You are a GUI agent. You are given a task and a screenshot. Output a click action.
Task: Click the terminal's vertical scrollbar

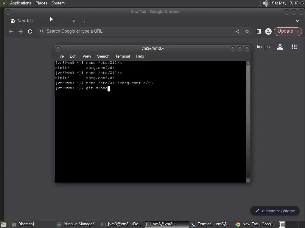click(248, 121)
